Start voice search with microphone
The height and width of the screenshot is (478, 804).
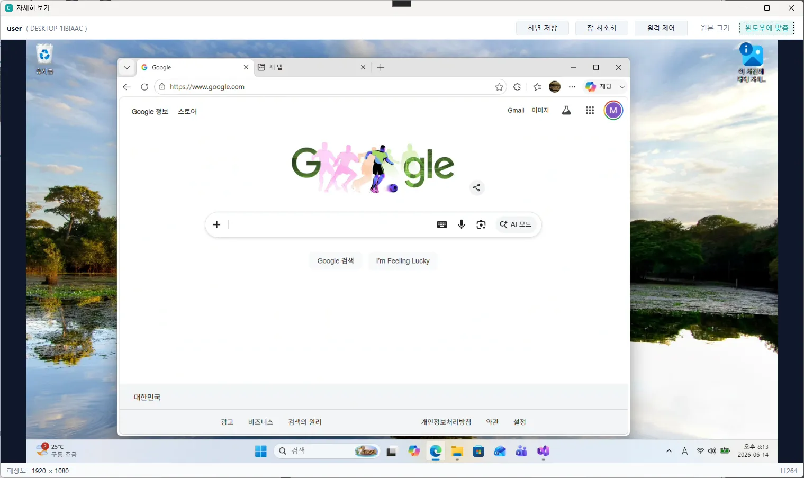click(x=462, y=224)
